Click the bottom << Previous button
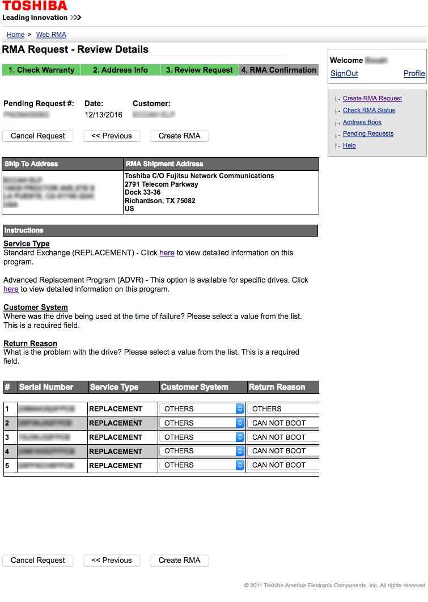The image size is (428, 602). point(112,560)
